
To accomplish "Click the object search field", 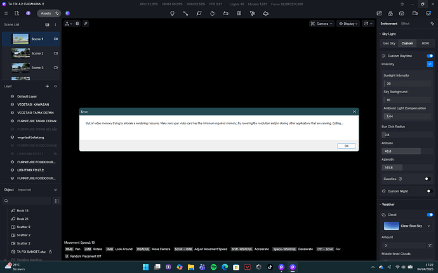I will point(27,201).
